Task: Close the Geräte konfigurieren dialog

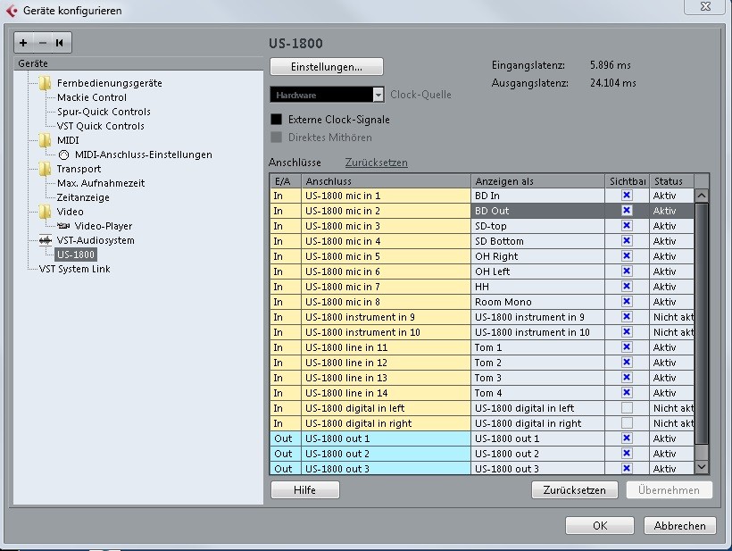Action: 705,6
